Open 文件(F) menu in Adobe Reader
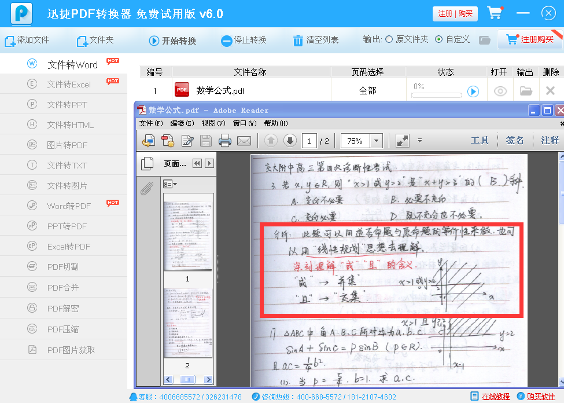 151,123
